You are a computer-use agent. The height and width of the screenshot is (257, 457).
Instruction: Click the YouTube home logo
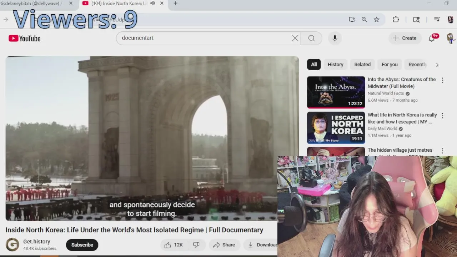[x=25, y=39]
